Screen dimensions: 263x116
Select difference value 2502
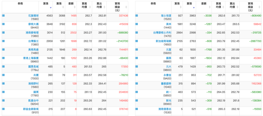click(x=74, y=33)
